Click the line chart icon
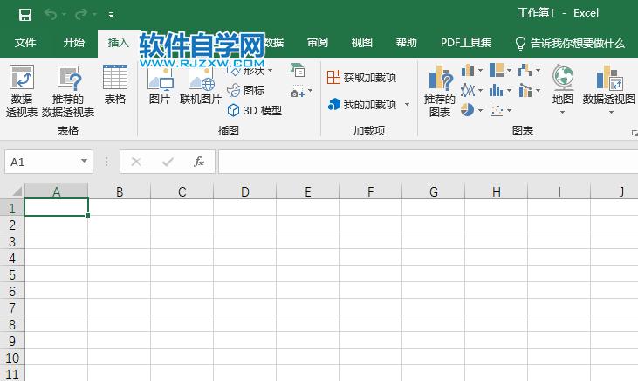Image resolution: width=638 pixels, height=381 pixels. click(x=468, y=90)
